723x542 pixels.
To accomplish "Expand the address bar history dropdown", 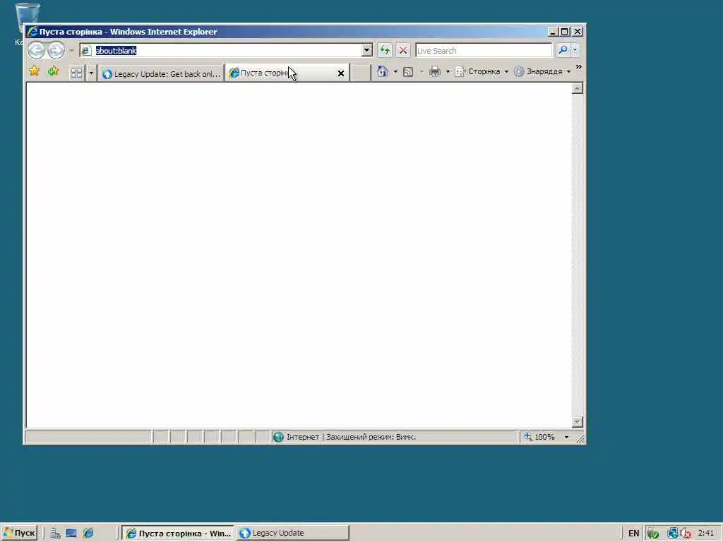I will (367, 50).
